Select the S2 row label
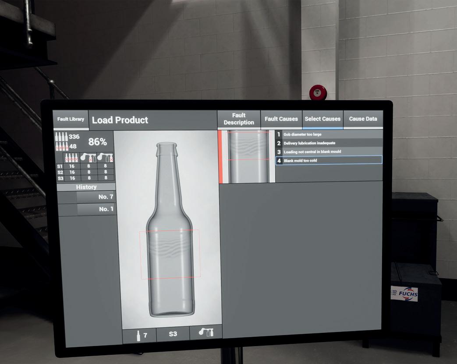Screen dimensions: 457x364 click(x=60, y=172)
